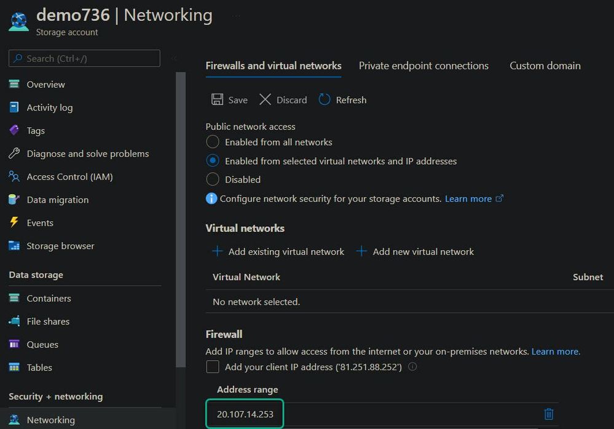
Task: Click the info icon beside client IP
Action: click(x=412, y=367)
